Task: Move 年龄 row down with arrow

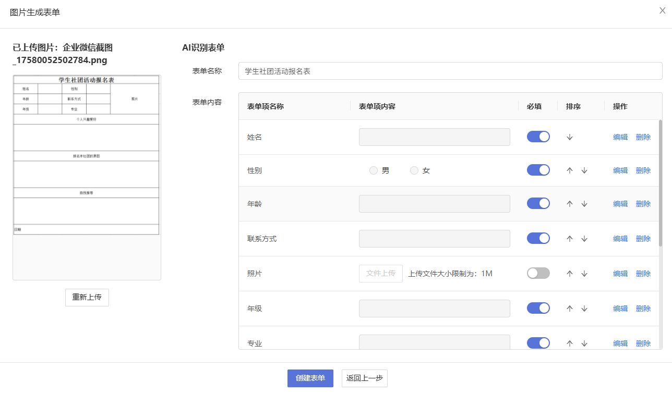Action: pos(584,204)
